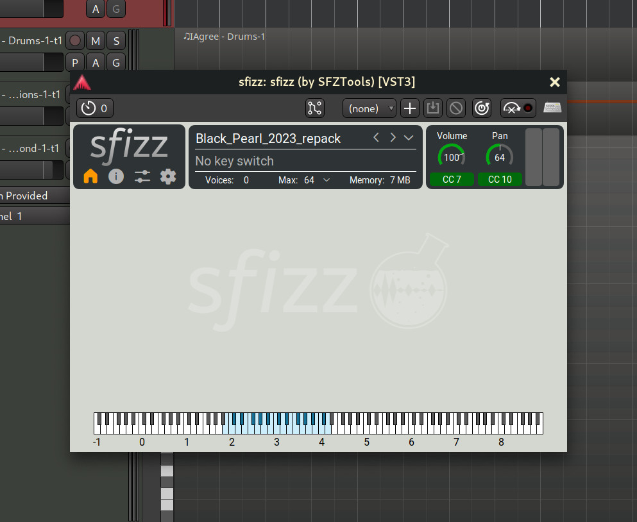Solo the Drums-1-t1 track
Viewport: 637px width, 522px height.
(116, 41)
